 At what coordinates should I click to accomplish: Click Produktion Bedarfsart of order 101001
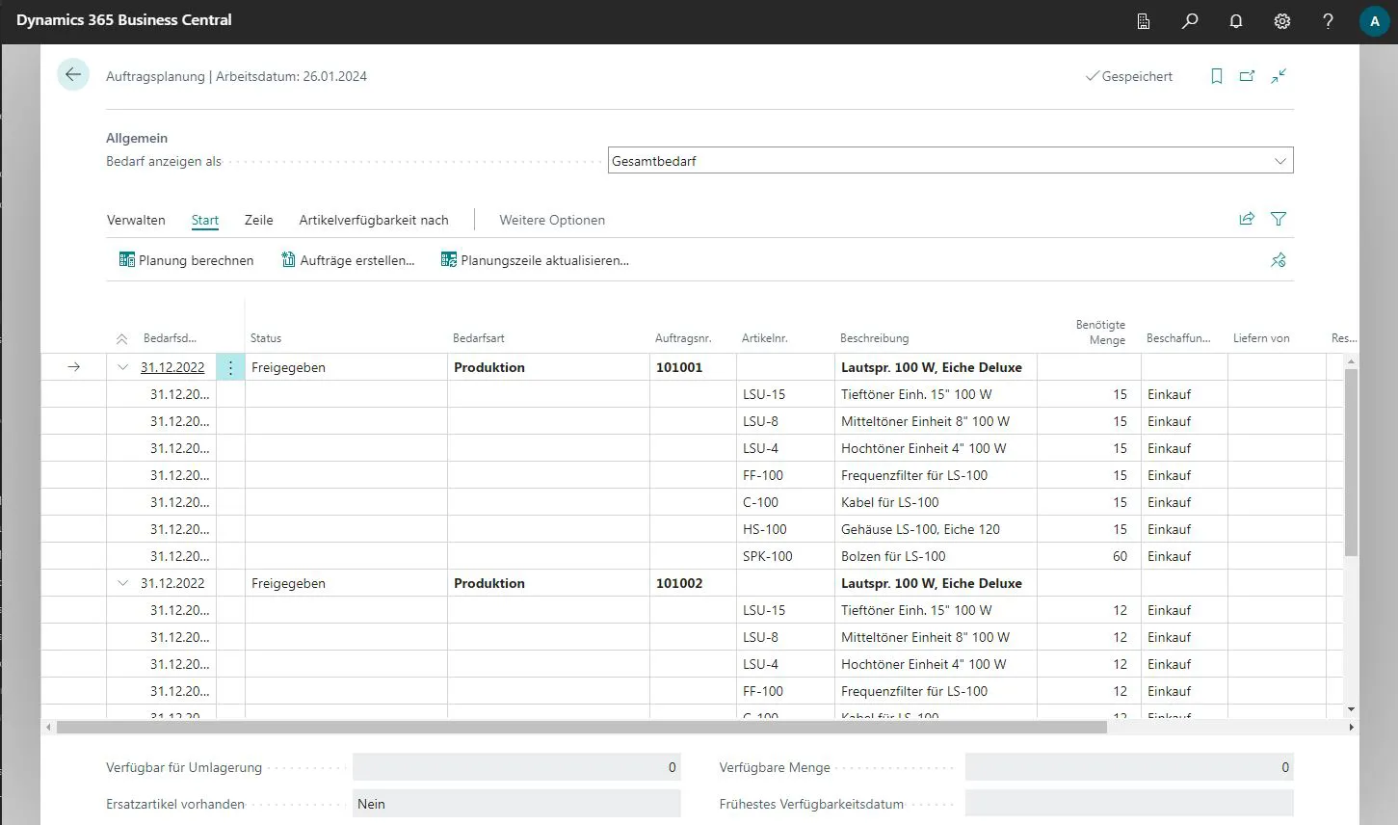coord(548,367)
